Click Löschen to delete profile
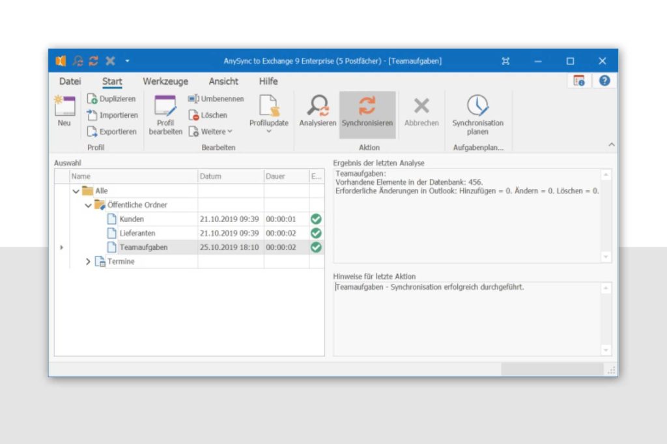 coord(208,115)
